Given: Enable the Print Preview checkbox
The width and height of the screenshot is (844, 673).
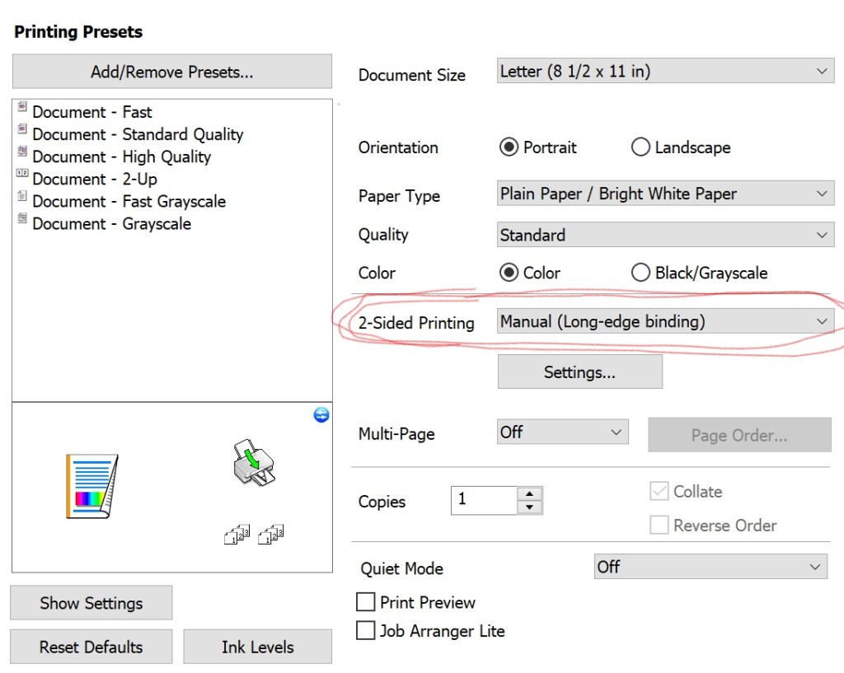Looking at the screenshot, I should pyautogui.click(x=365, y=601).
